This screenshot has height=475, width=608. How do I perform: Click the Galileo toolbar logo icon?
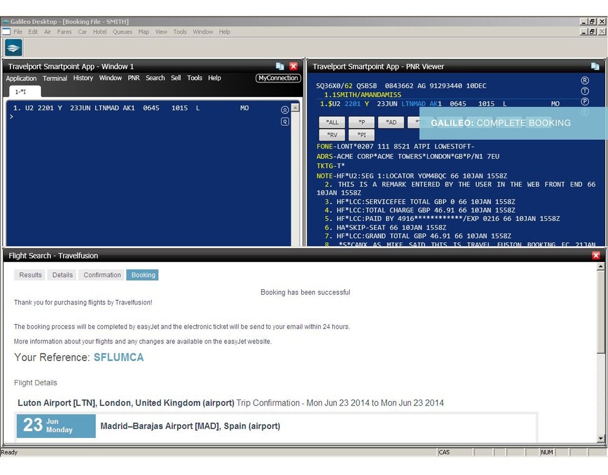[13, 48]
